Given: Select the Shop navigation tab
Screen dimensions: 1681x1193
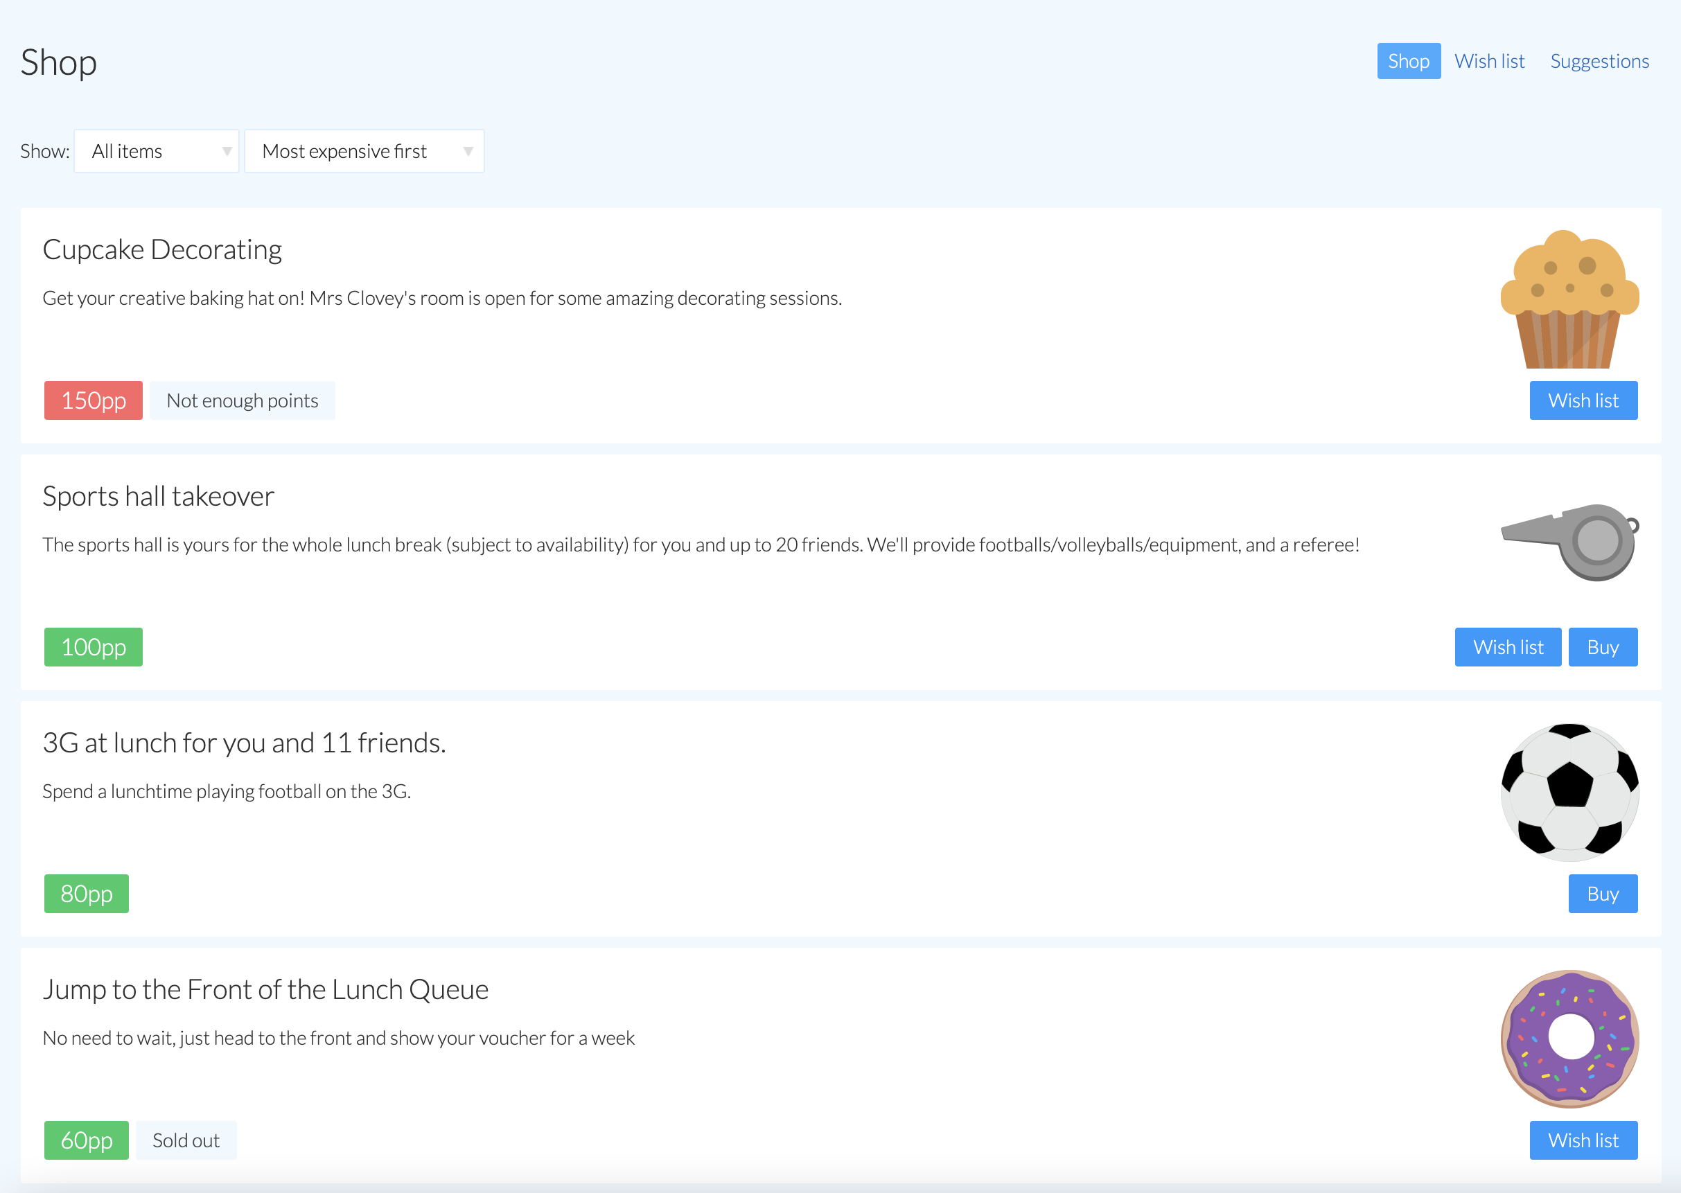Looking at the screenshot, I should click(1409, 61).
